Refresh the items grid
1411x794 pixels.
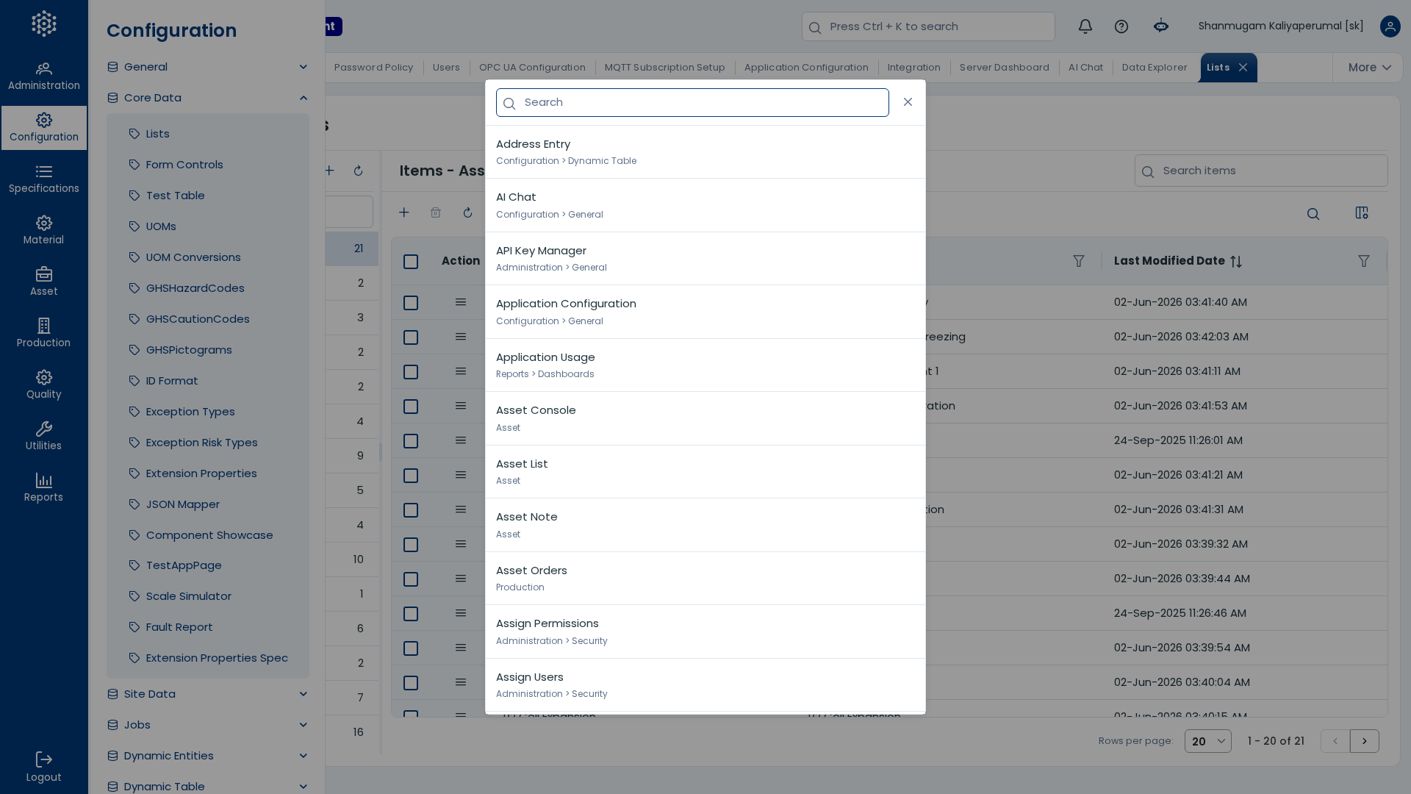click(467, 212)
